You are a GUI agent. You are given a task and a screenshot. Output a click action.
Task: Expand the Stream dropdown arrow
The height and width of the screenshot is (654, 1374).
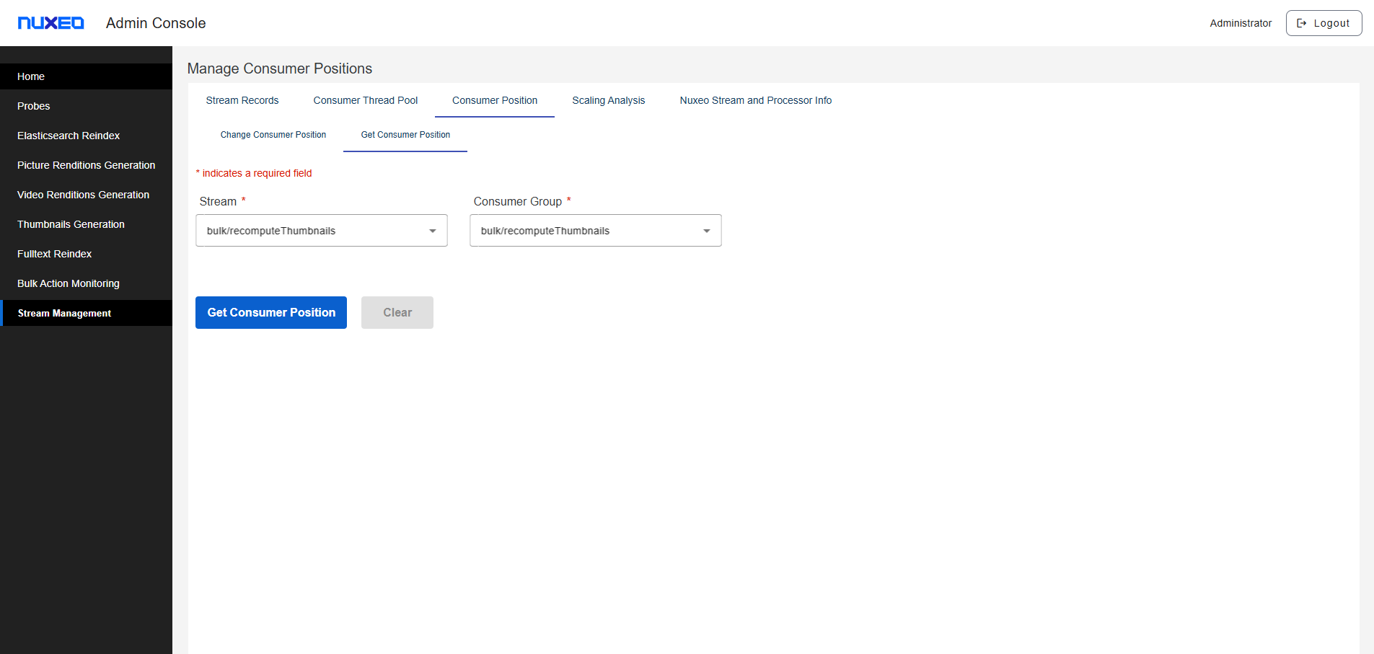432,231
